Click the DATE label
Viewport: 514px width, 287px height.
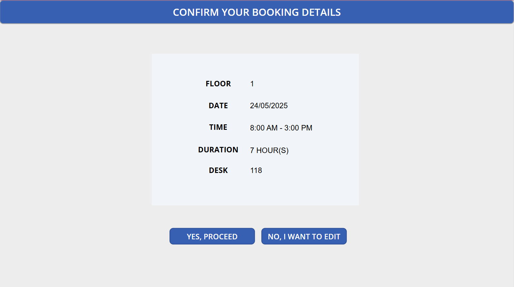coord(218,106)
